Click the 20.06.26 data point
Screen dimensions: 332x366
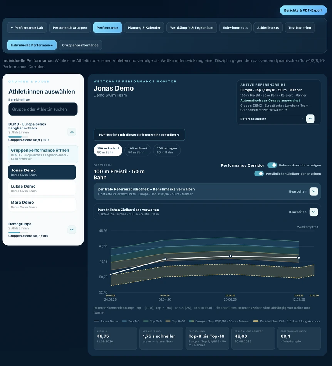[x=230, y=256]
